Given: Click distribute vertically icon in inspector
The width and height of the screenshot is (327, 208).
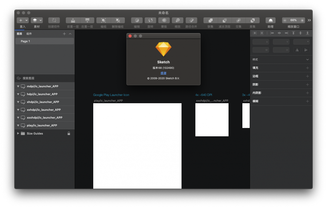Looking at the screenshot, I should pos(262,33).
